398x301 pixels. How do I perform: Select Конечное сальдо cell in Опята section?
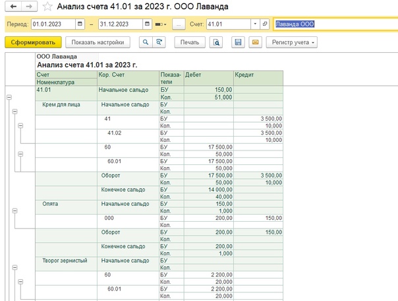click(128, 250)
